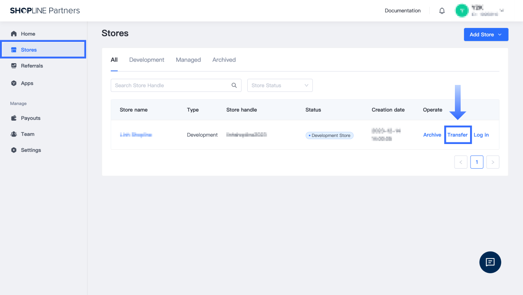
Task: Click Archive in the Operate column
Action: tap(432, 135)
